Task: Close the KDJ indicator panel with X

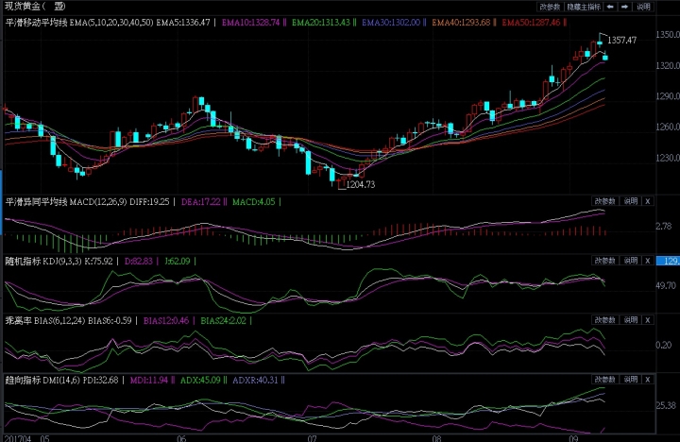Action: (x=648, y=261)
